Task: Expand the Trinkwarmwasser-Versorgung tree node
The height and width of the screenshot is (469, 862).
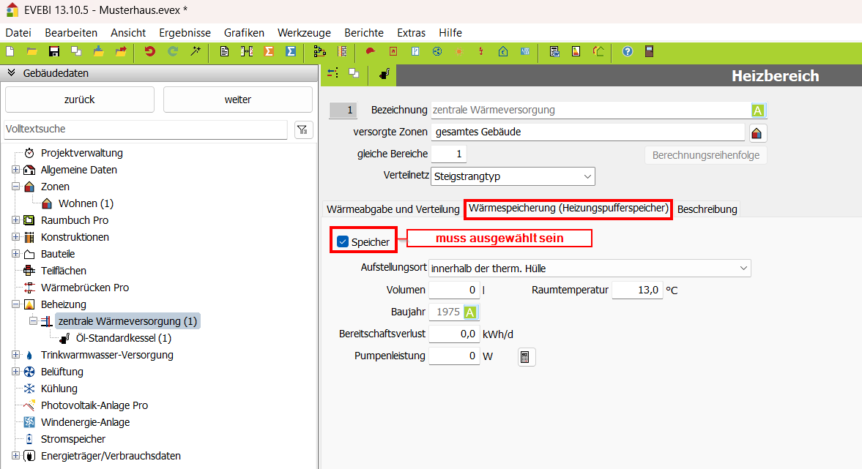Action: [x=16, y=355]
